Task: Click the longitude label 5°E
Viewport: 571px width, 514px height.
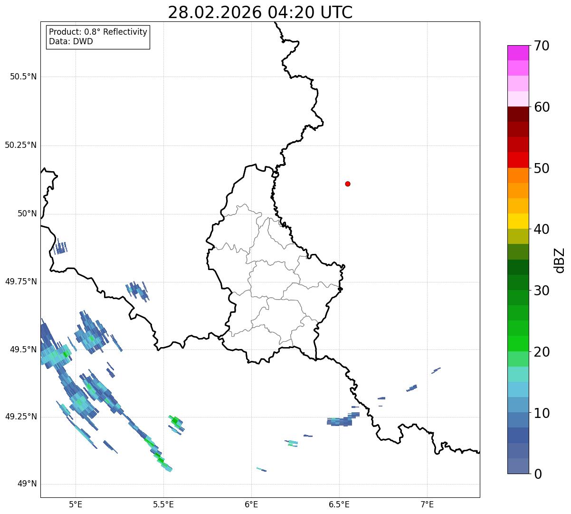Action: 76,504
